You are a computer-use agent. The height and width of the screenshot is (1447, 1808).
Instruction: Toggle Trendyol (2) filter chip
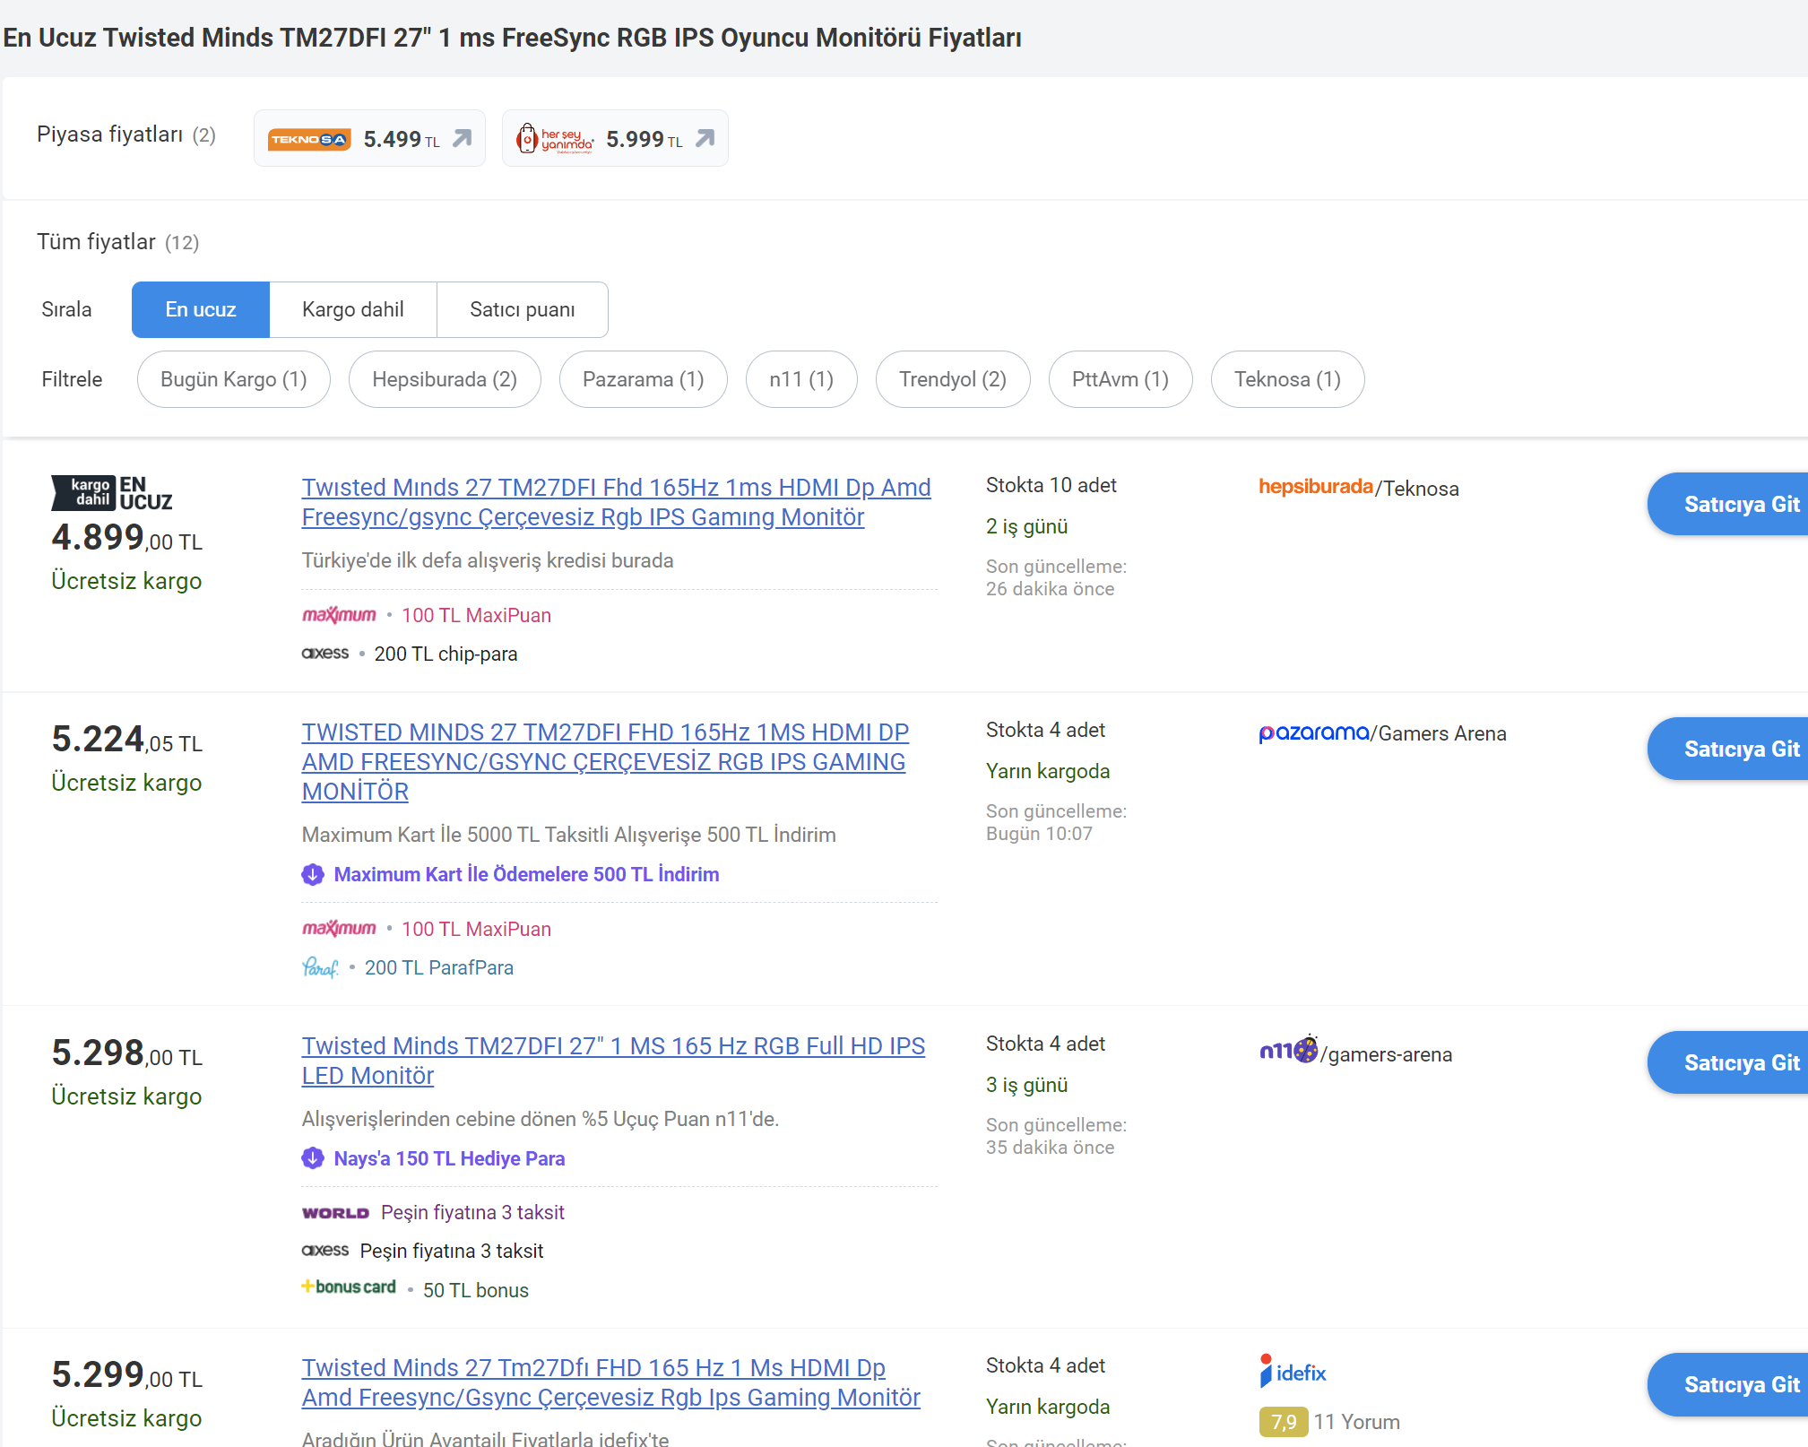(x=952, y=379)
